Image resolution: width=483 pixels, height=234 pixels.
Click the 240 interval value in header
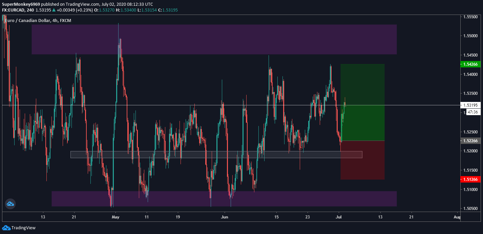[x=30, y=10]
